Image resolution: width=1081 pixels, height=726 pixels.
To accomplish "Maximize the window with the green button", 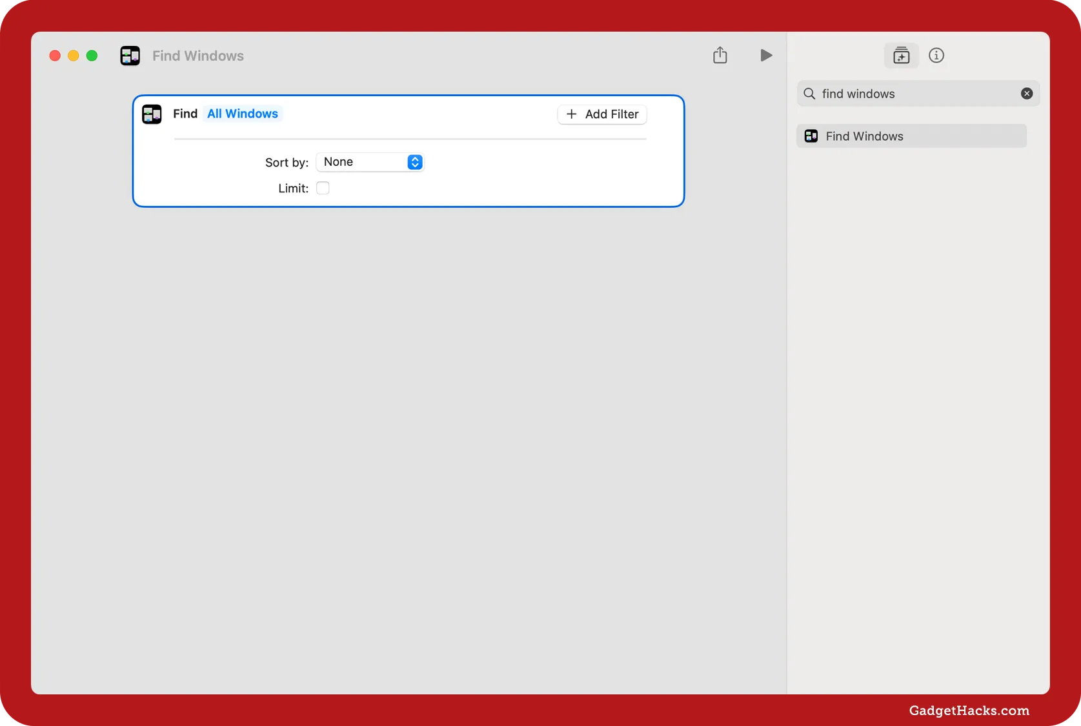I will [x=92, y=55].
